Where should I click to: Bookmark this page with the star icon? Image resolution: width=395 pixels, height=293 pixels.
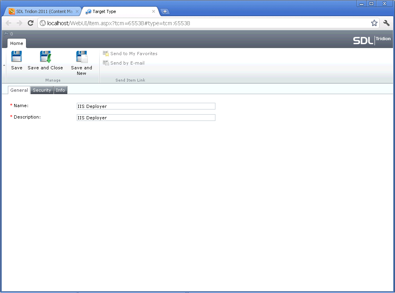pyautogui.click(x=374, y=23)
